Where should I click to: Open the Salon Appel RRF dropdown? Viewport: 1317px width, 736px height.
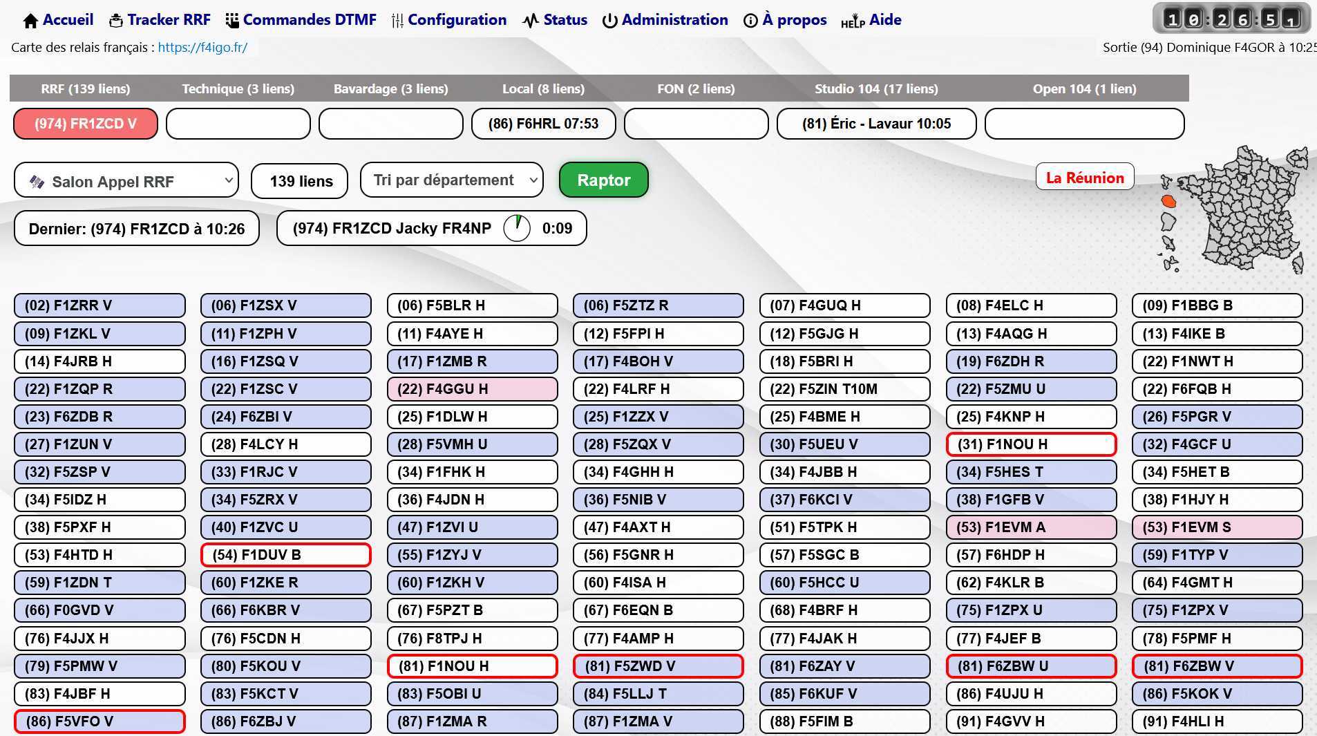126,181
